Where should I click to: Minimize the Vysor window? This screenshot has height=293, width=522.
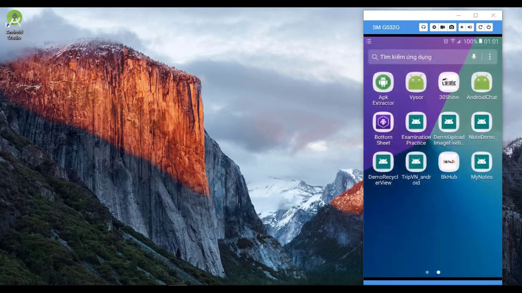click(x=458, y=15)
